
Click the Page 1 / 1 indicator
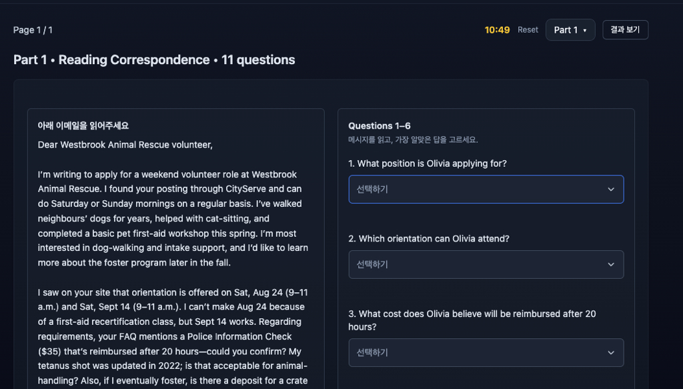[33, 30]
